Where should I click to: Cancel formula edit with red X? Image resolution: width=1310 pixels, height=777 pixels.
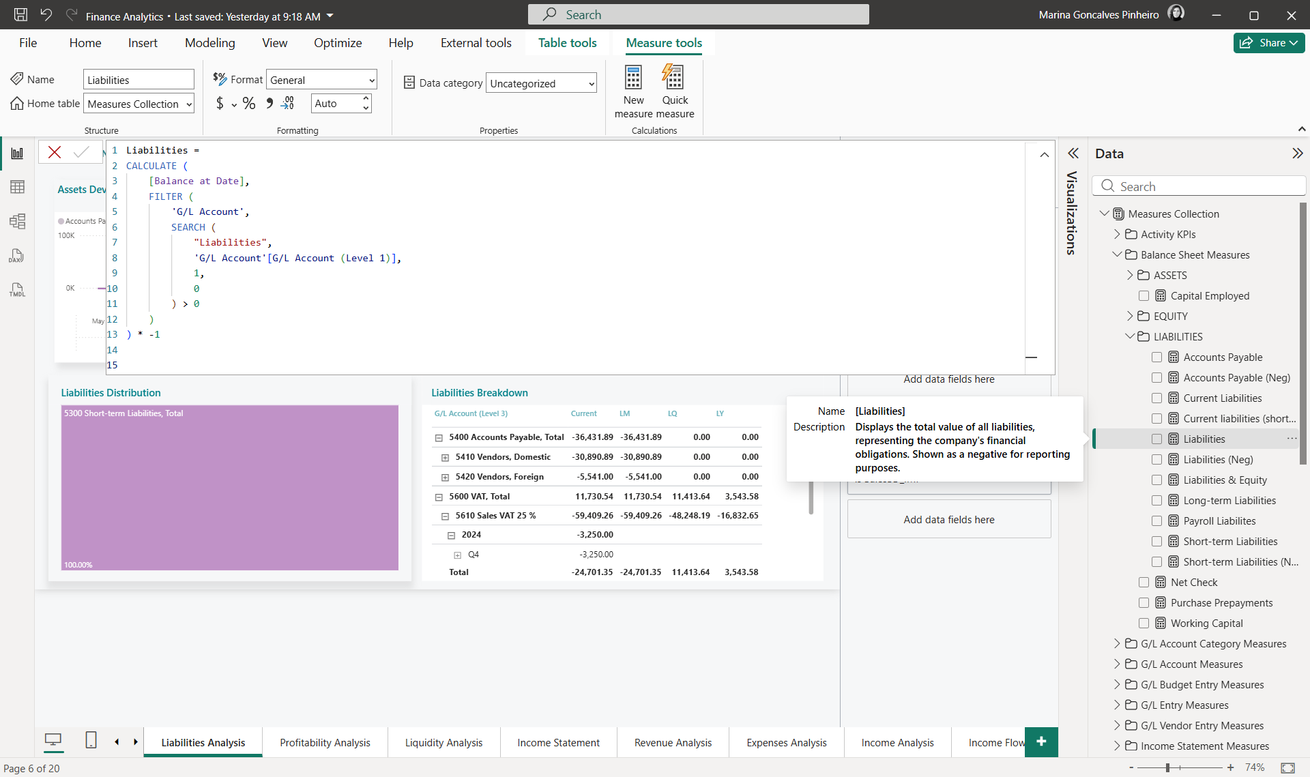coord(55,152)
